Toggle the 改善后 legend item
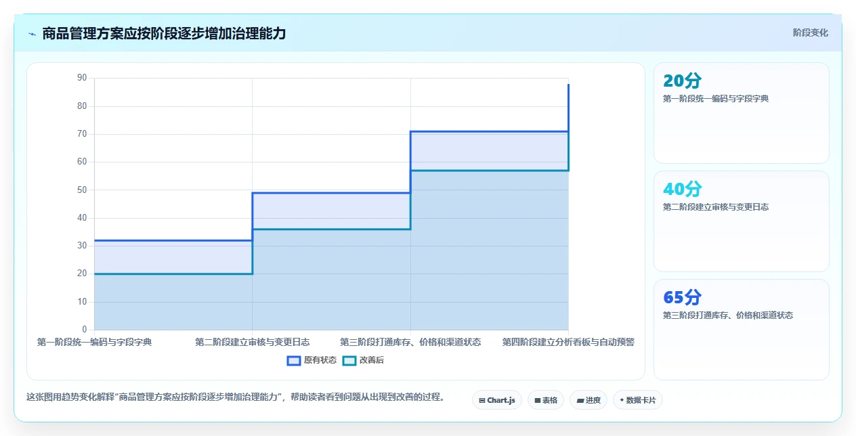Image resolution: width=856 pixels, height=436 pixels. click(x=363, y=360)
